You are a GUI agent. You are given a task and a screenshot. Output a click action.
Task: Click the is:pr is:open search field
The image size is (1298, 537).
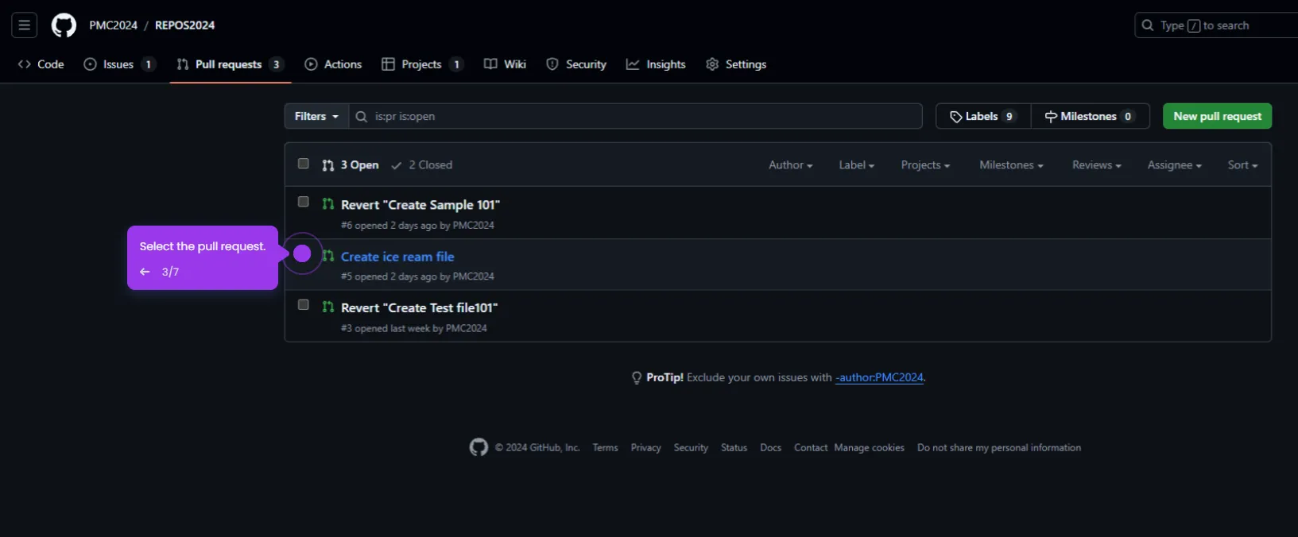click(x=635, y=116)
